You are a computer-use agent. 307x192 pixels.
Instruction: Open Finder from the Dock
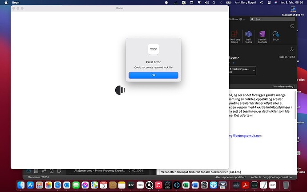click(21, 185)
